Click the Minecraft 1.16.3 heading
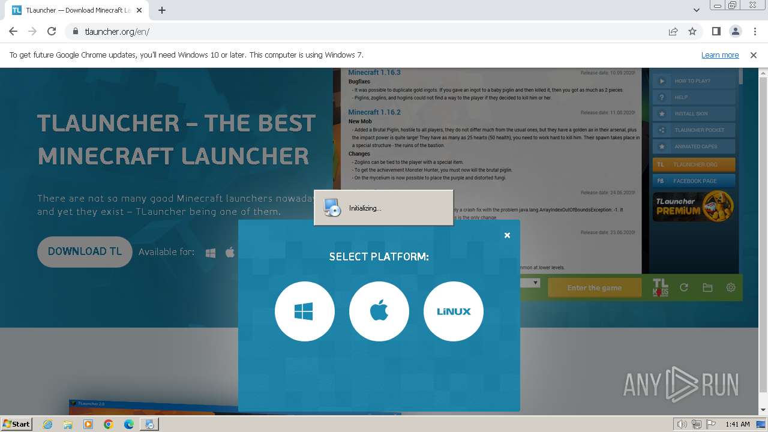This screenshot has height=432, width=768. 374,73
